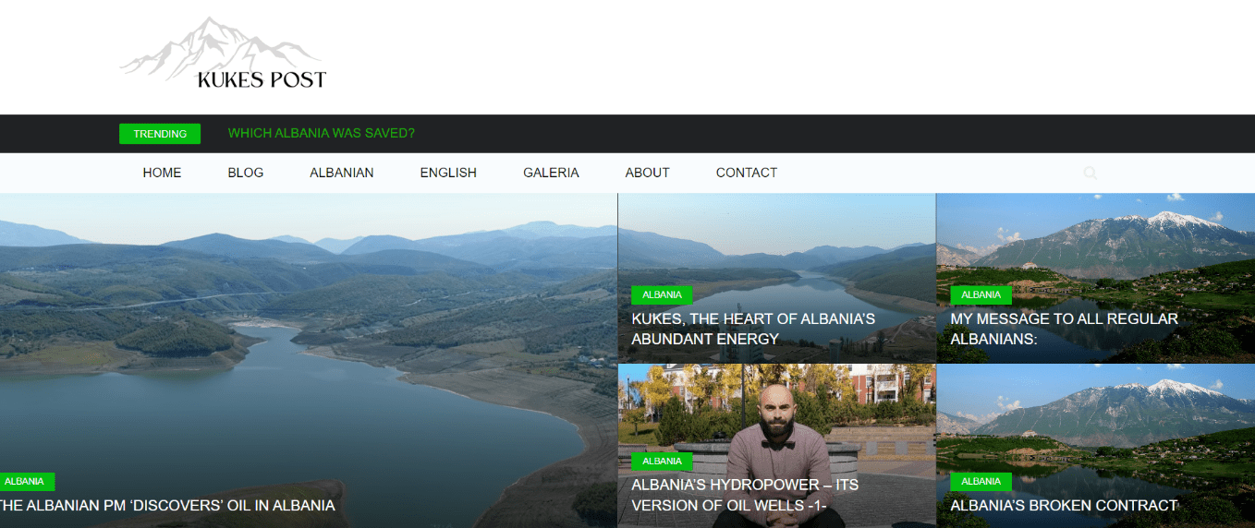Read Kukes, the Heart of Albania's Abundant Energy

point(753,329)
